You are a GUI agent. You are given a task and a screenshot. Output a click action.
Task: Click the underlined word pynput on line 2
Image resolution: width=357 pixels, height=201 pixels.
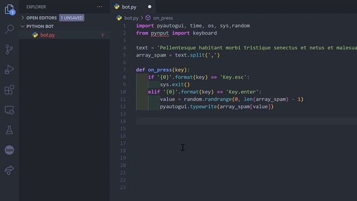pyautogui.click(x=160, y=33)
